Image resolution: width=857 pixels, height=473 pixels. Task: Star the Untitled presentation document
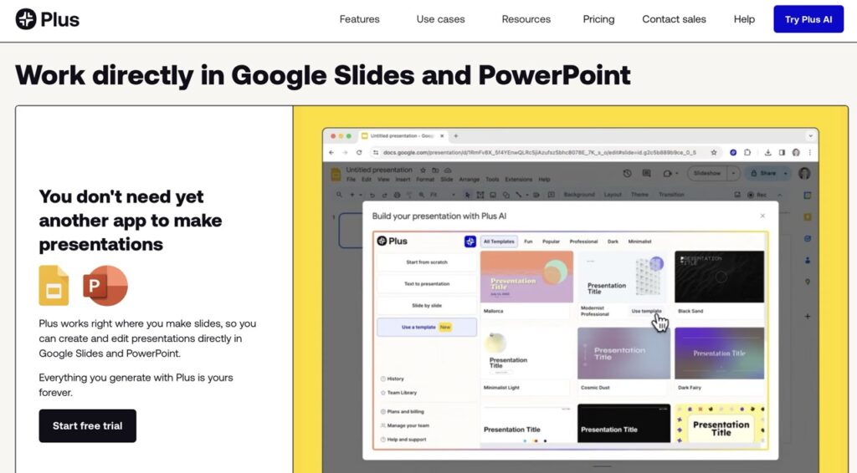click(423, 170)
